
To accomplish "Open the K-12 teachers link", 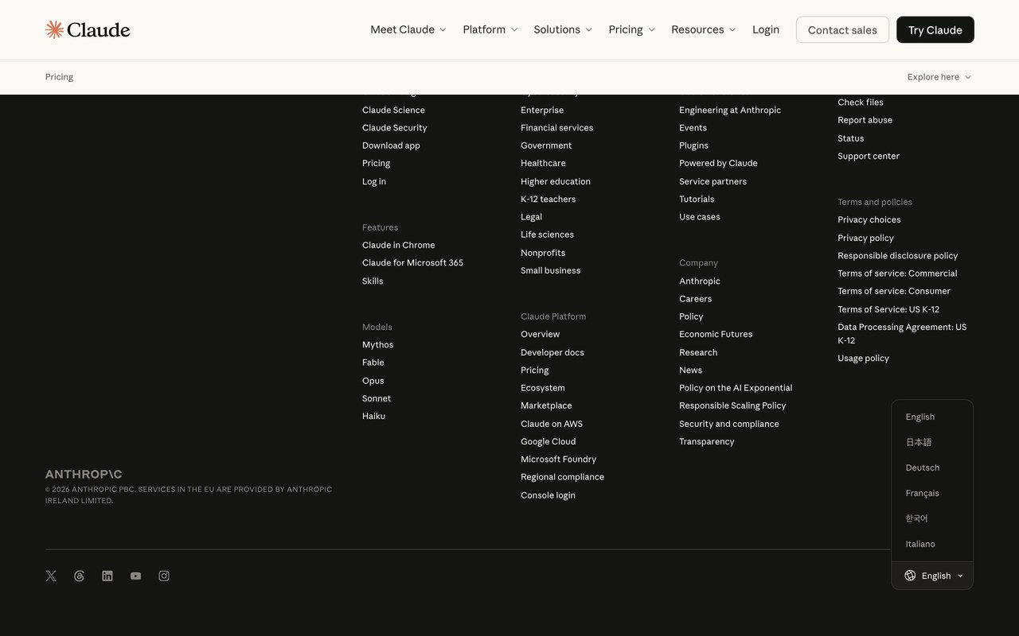I will pyautogui.click(x=549, y=199).
